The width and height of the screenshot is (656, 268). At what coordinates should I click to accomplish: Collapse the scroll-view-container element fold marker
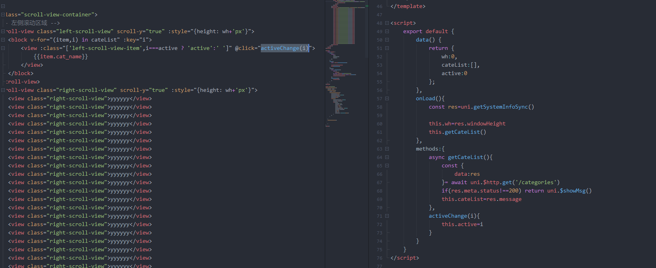click(3, 15)
